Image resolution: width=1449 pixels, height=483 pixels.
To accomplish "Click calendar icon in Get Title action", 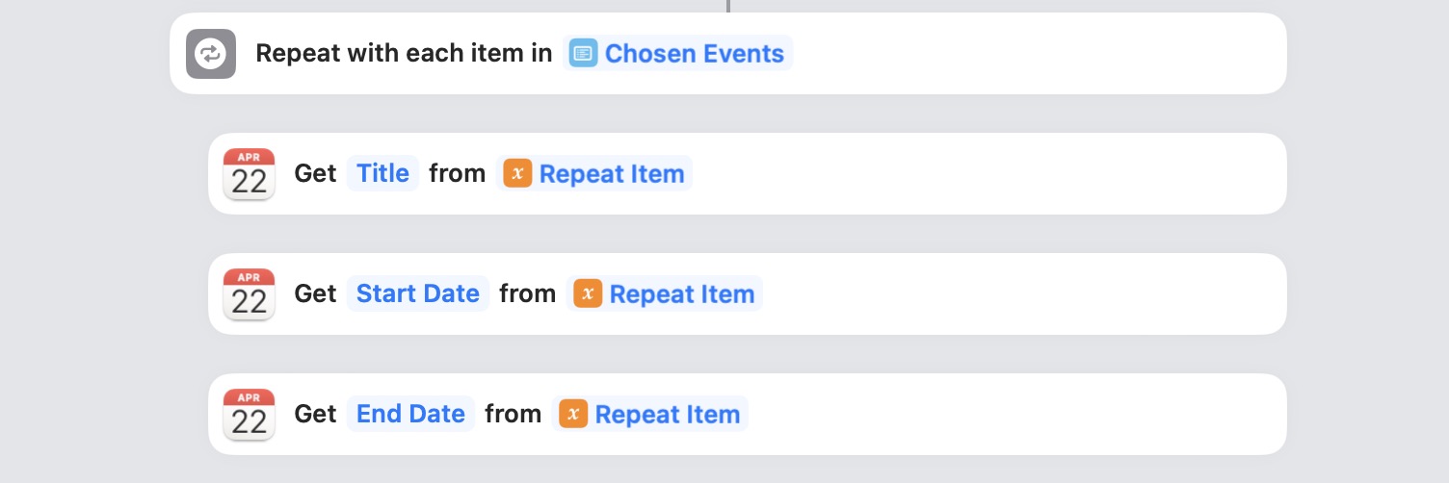I will [249, 174].
